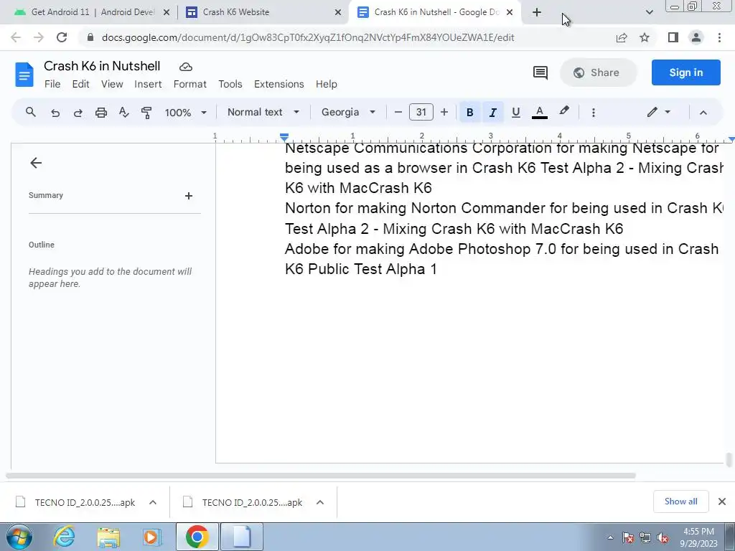735x551 pixels.
Task: Bookmark this page with the star
Action: pos(645,37)
